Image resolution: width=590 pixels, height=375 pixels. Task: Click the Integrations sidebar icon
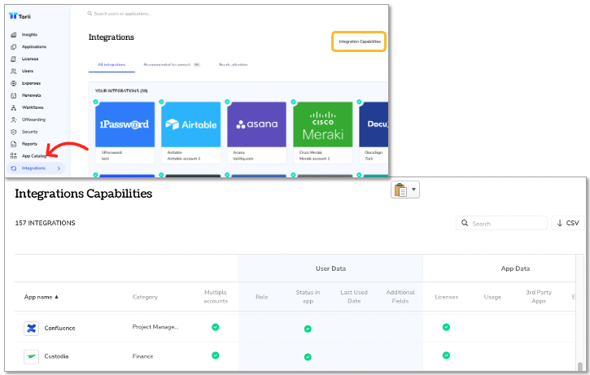pos(14,168)
